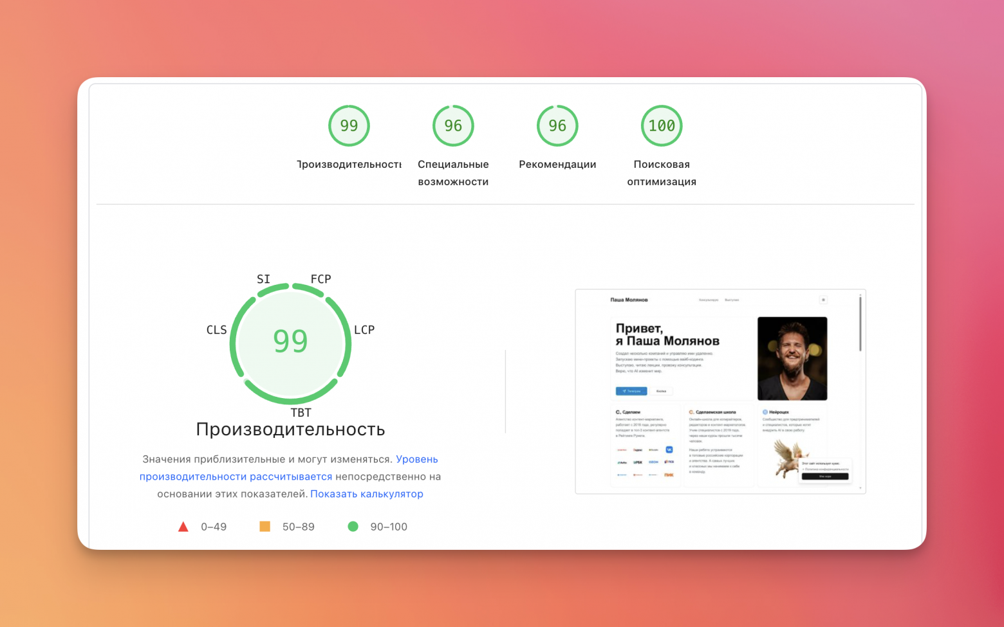This screenshot has width=1004, height=627.
Task: Click the Специальные возможности category label
Action: point(453,173)
